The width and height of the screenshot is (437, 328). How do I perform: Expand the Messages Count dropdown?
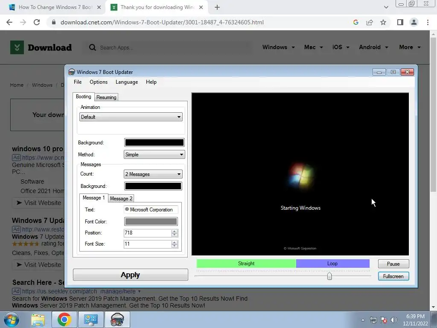[153, 174]
